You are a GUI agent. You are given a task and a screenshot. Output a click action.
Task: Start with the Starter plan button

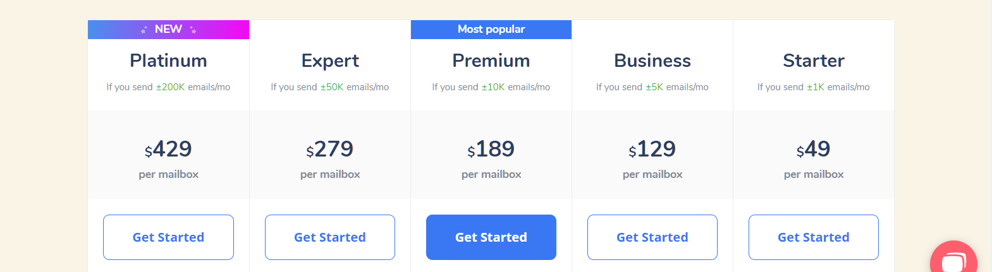814,237
